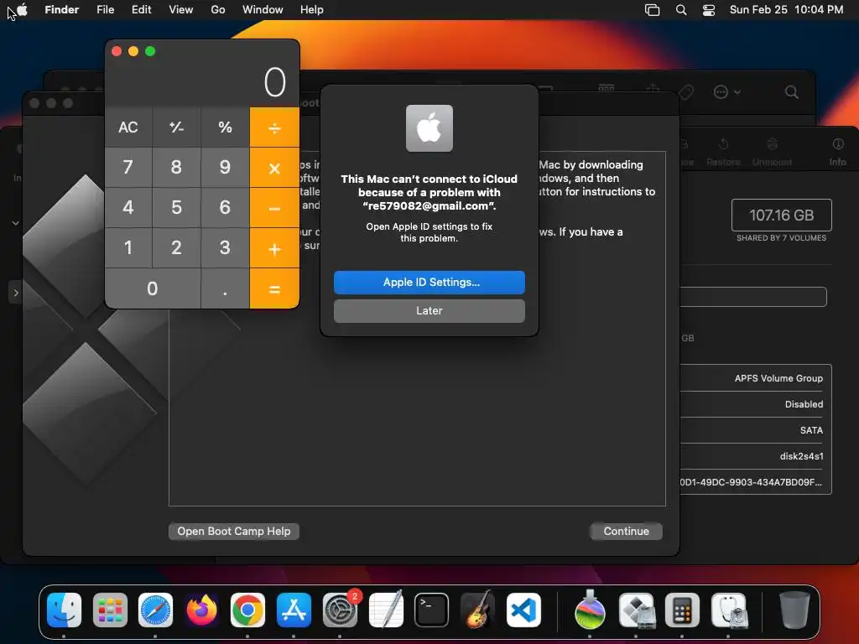Launch Firefox from the Dock

point(201,610)
